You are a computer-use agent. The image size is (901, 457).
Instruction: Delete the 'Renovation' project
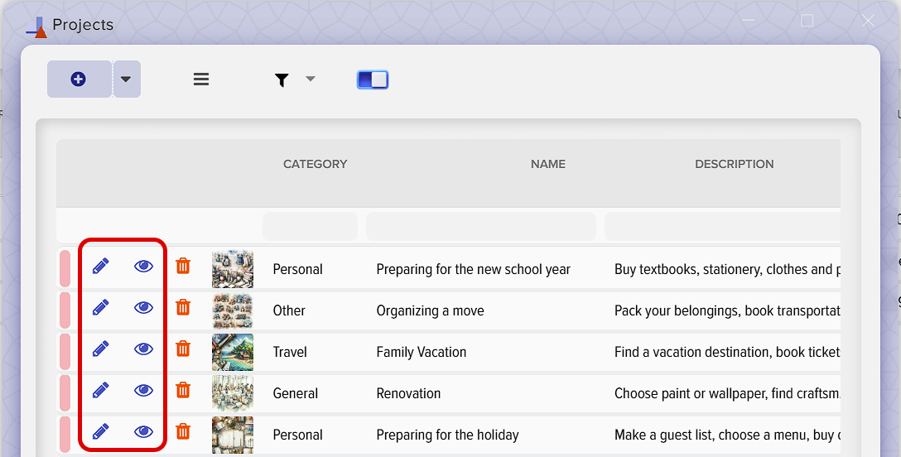pos(183,390)
